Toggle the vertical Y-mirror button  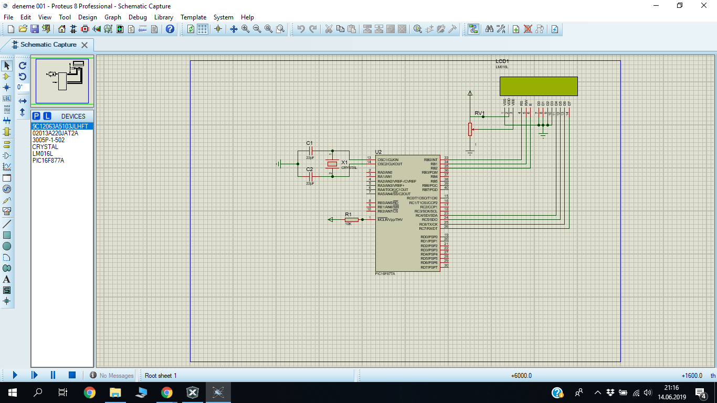pyautogui.click(x=23, y=112)
